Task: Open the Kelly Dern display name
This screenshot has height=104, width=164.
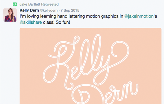Action: click(x=29, y=10)
